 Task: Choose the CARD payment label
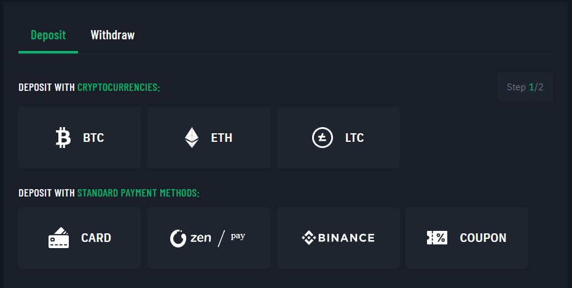coord(96,238)
